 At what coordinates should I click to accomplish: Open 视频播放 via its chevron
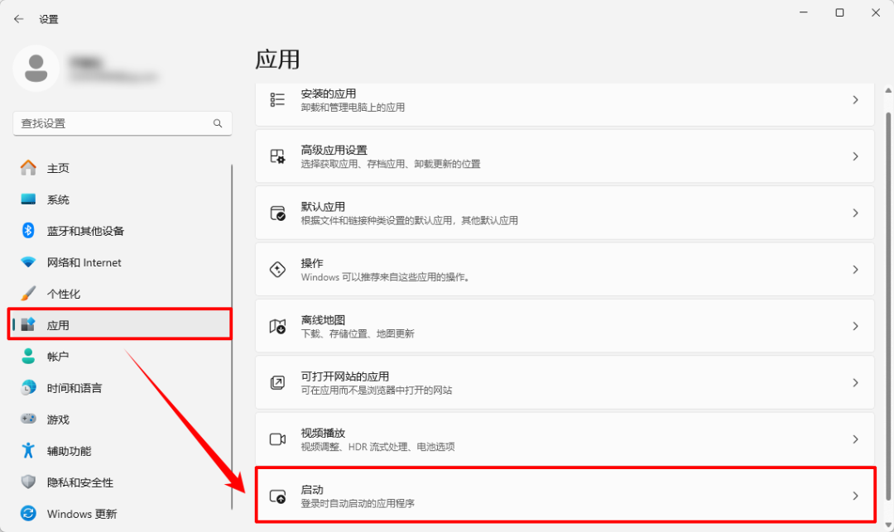coord(855,439)
